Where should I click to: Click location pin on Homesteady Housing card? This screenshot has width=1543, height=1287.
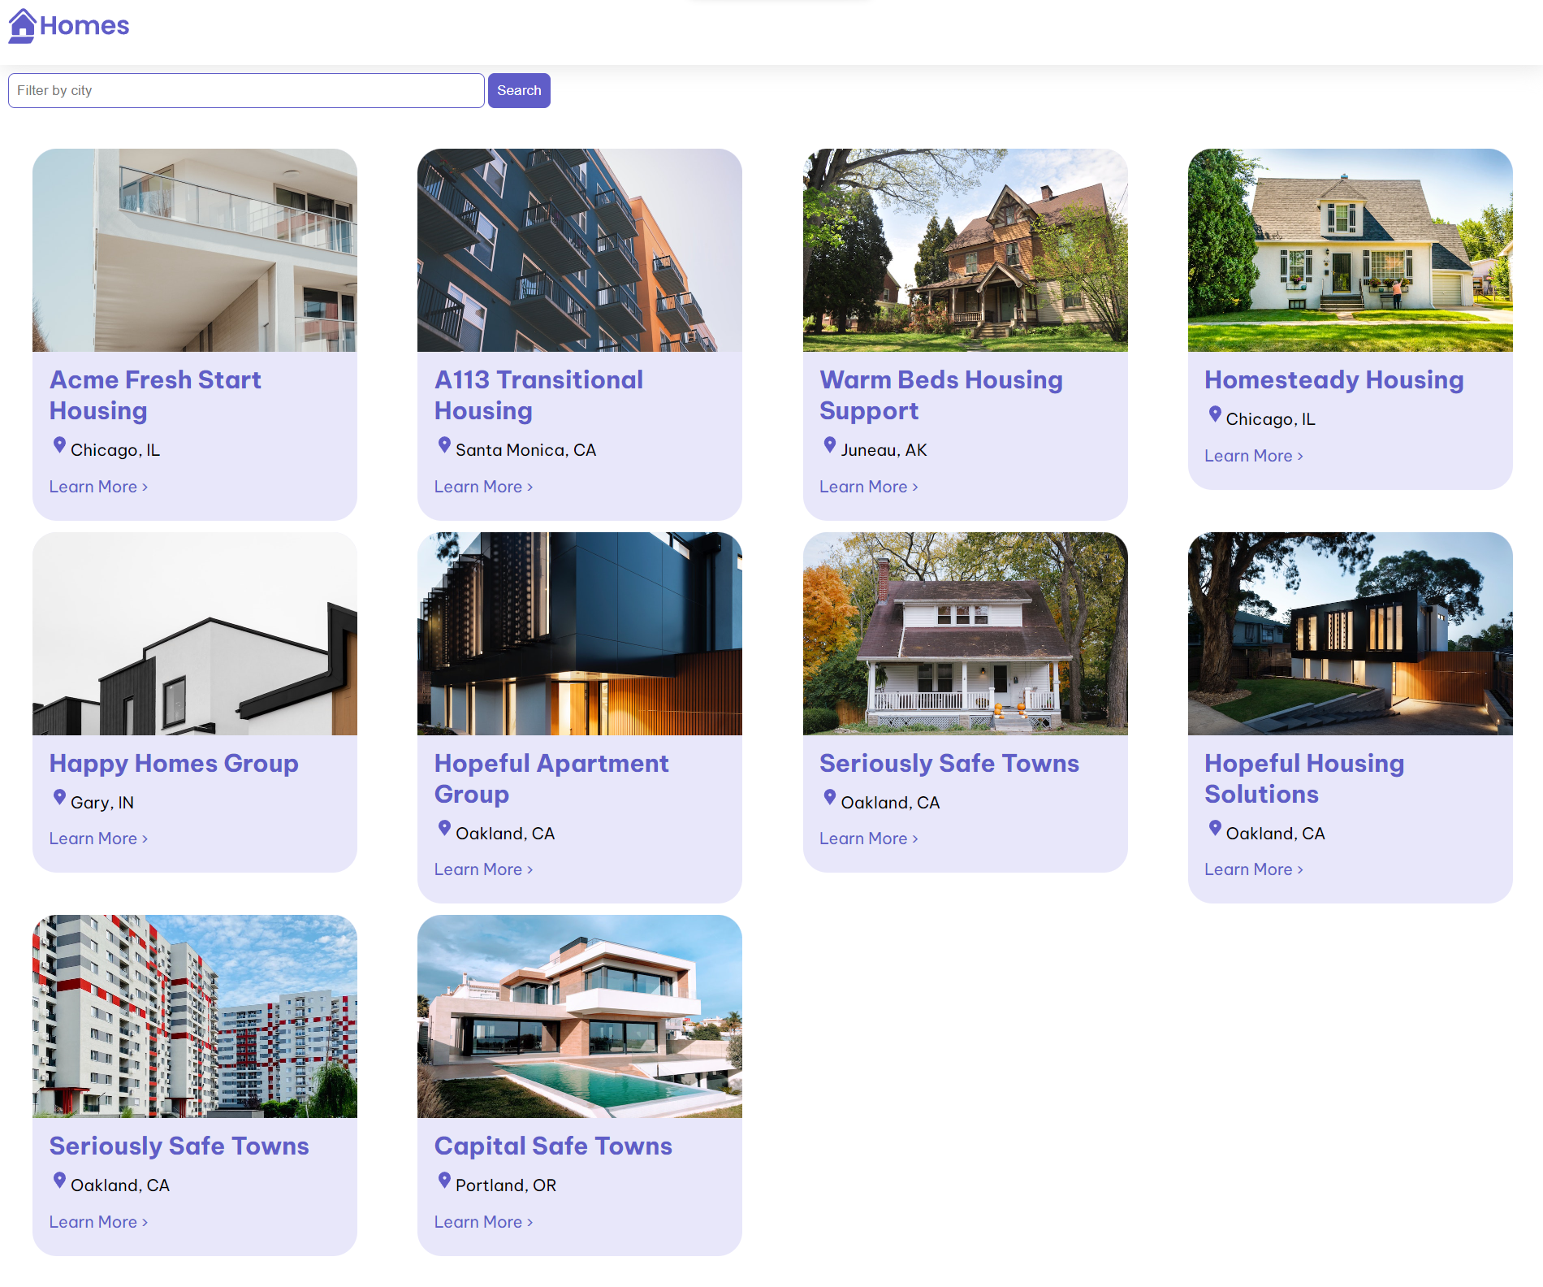click(1215, 414)
